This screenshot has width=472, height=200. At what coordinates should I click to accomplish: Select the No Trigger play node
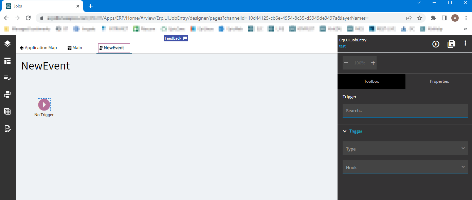point(44,105)
